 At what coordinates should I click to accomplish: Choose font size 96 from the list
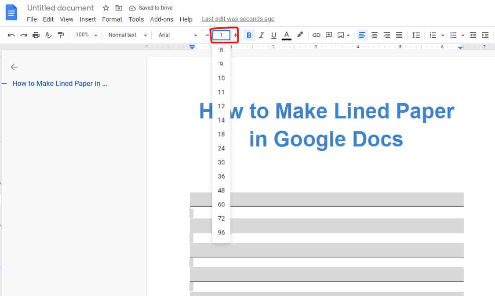coord(221,232)
